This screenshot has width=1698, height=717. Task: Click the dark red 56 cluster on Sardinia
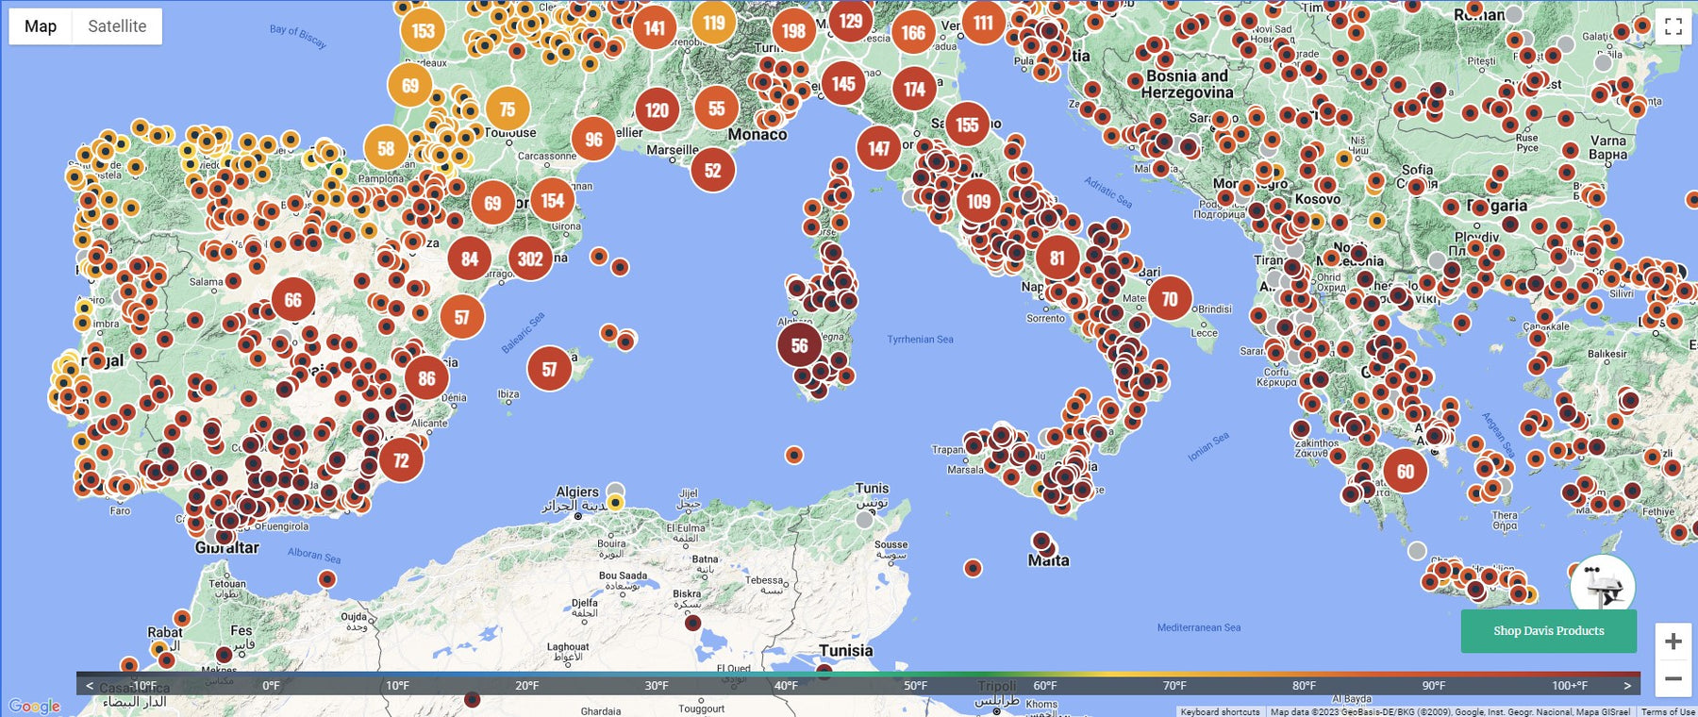click(799, 345)
